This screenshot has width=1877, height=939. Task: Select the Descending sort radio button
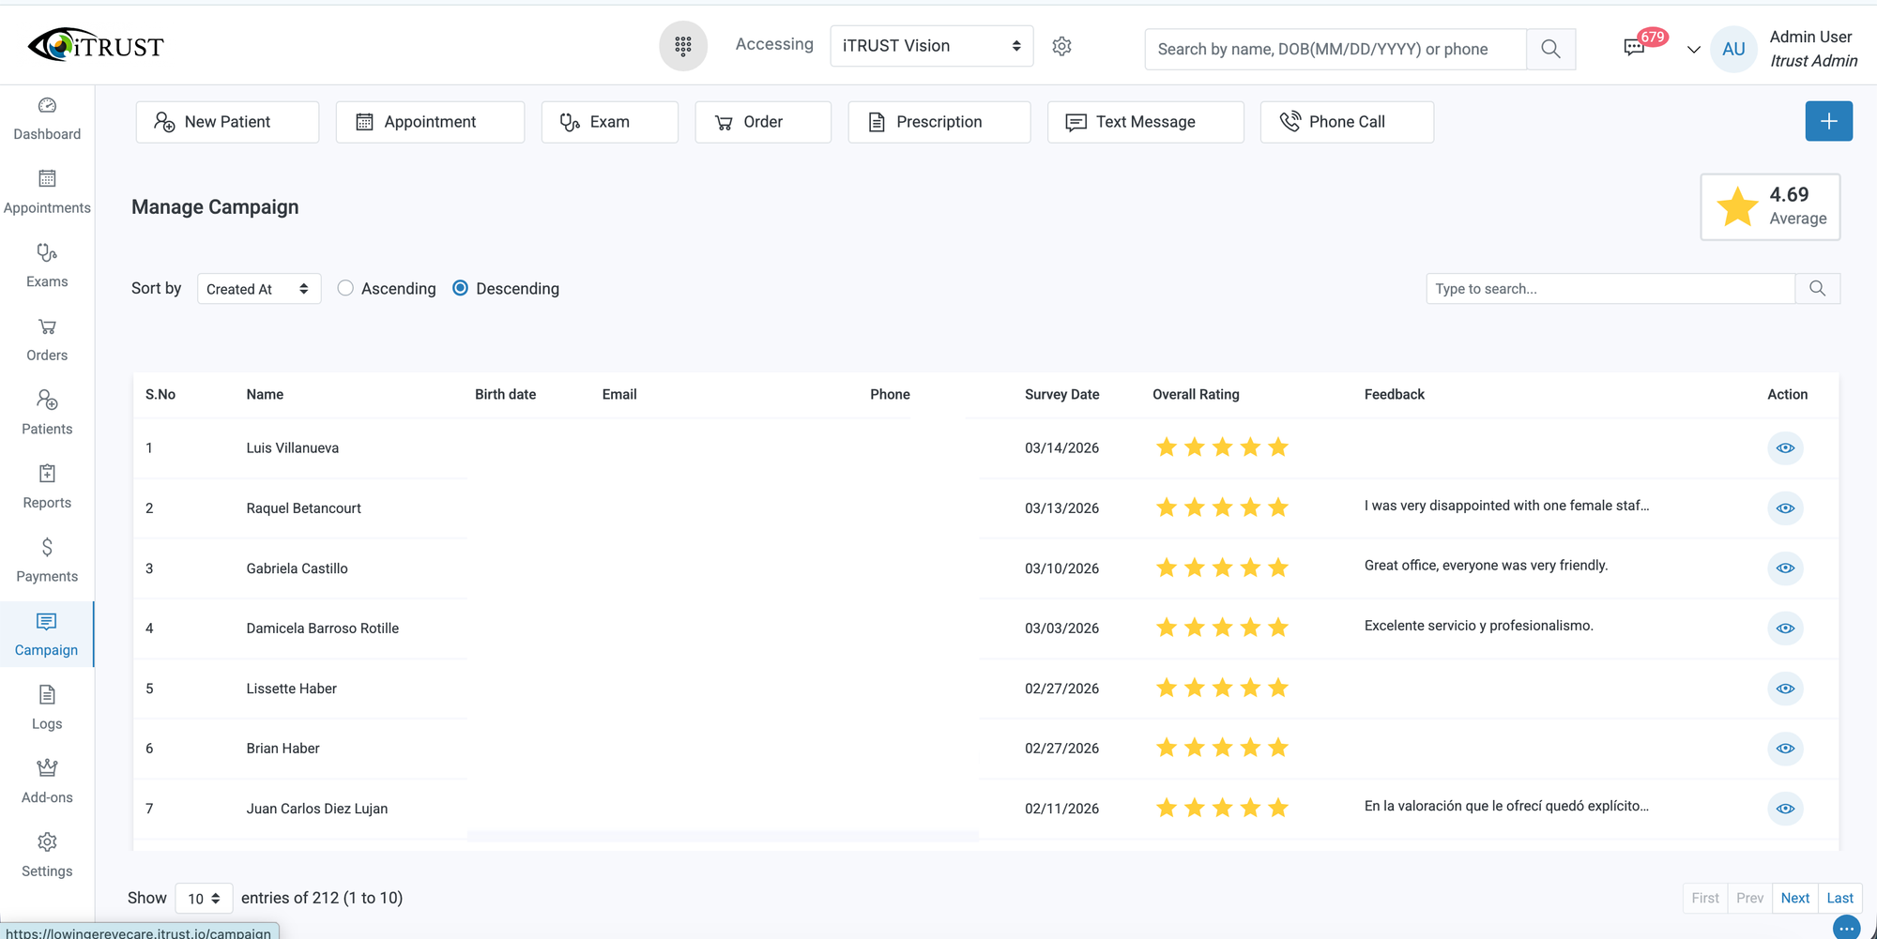460,289
